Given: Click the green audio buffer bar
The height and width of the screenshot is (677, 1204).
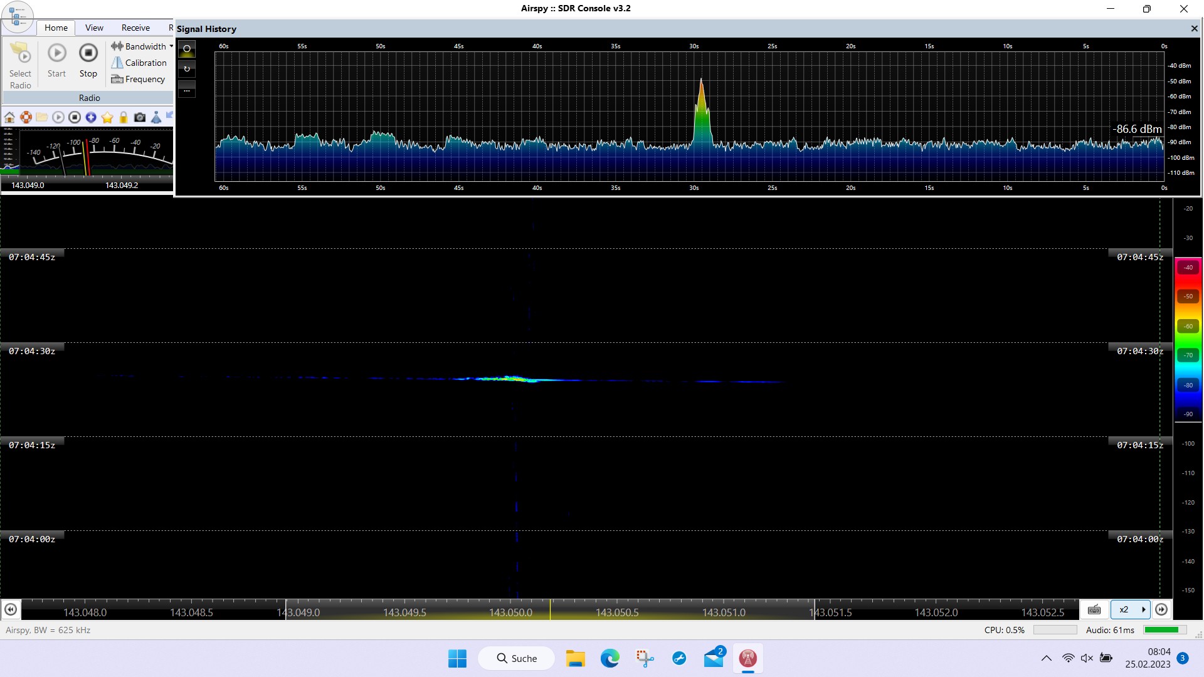Looking at the screenshot, I should point(1164,630).
